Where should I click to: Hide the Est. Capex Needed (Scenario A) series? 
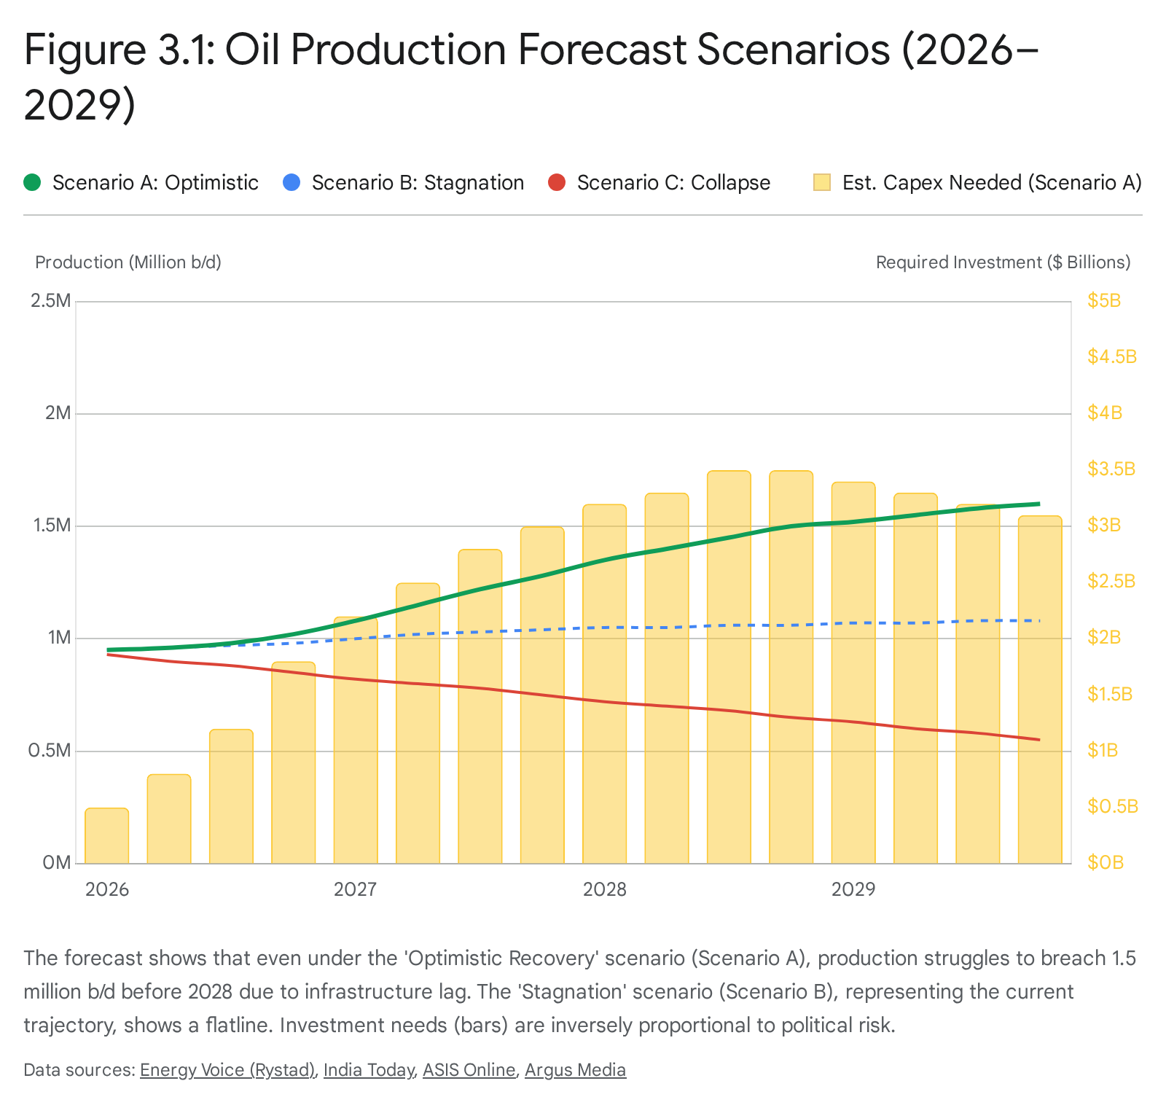tap(991, 182)
